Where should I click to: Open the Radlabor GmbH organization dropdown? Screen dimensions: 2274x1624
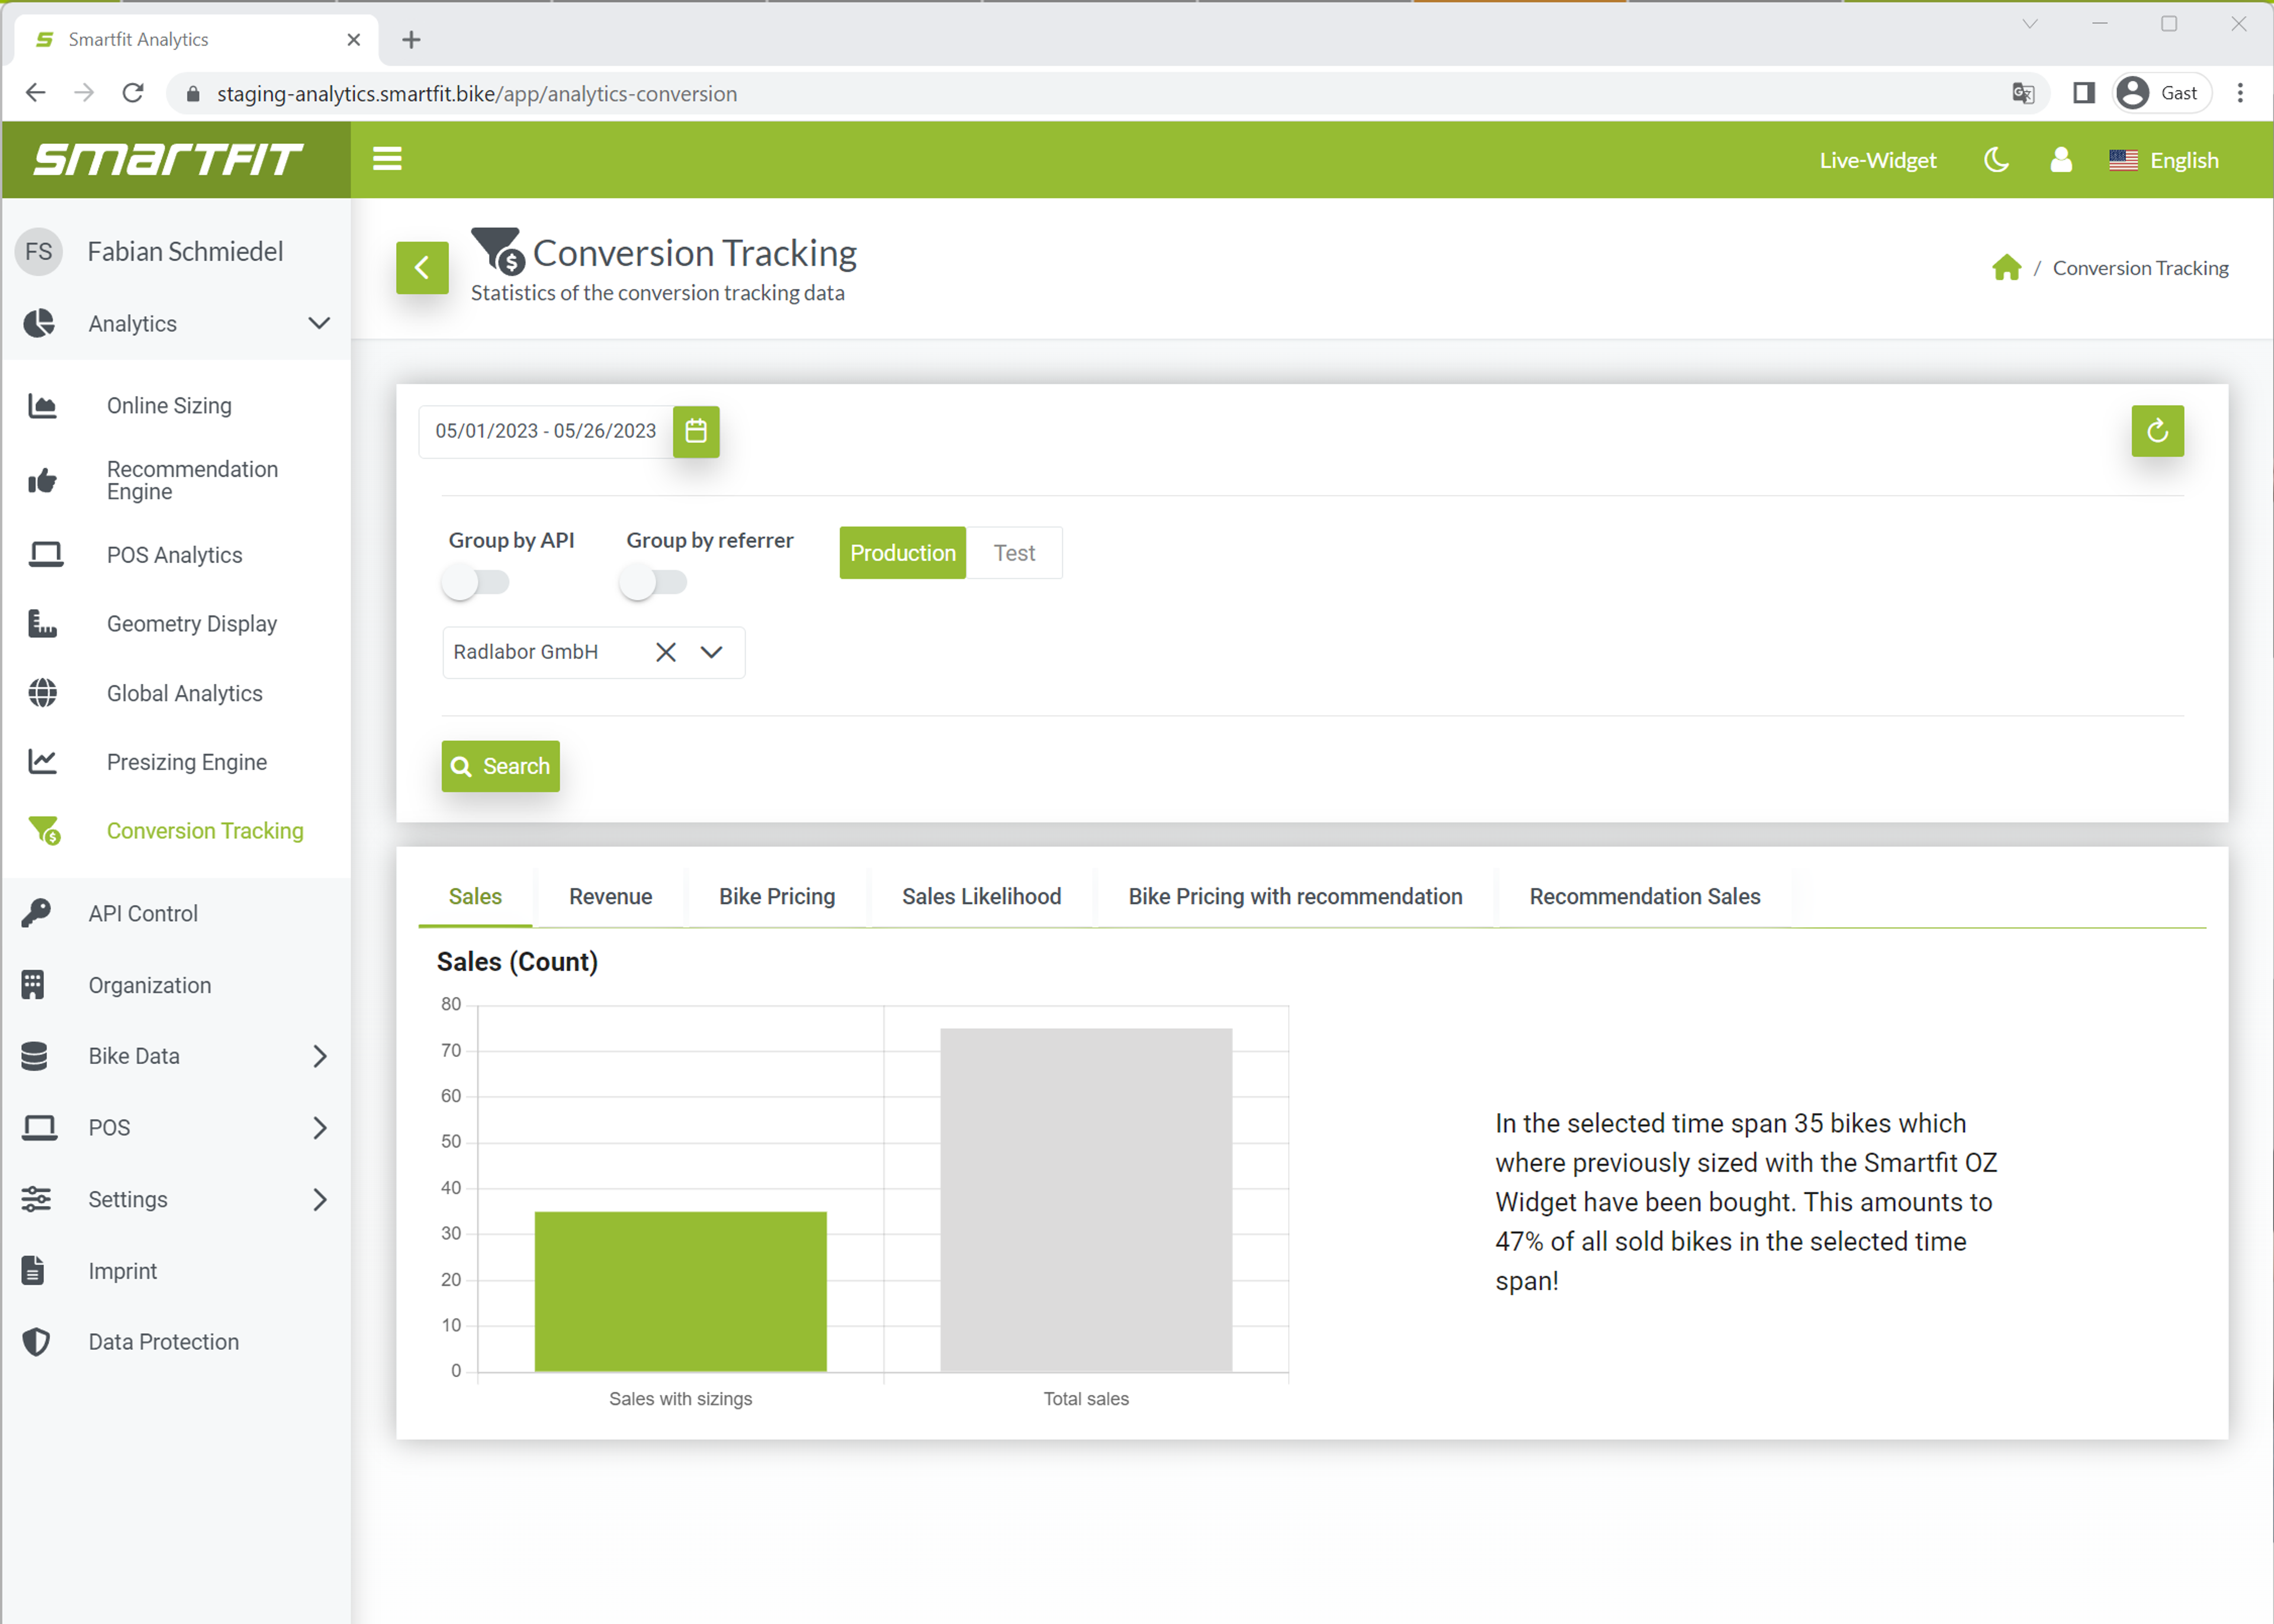tap(711, 652)
